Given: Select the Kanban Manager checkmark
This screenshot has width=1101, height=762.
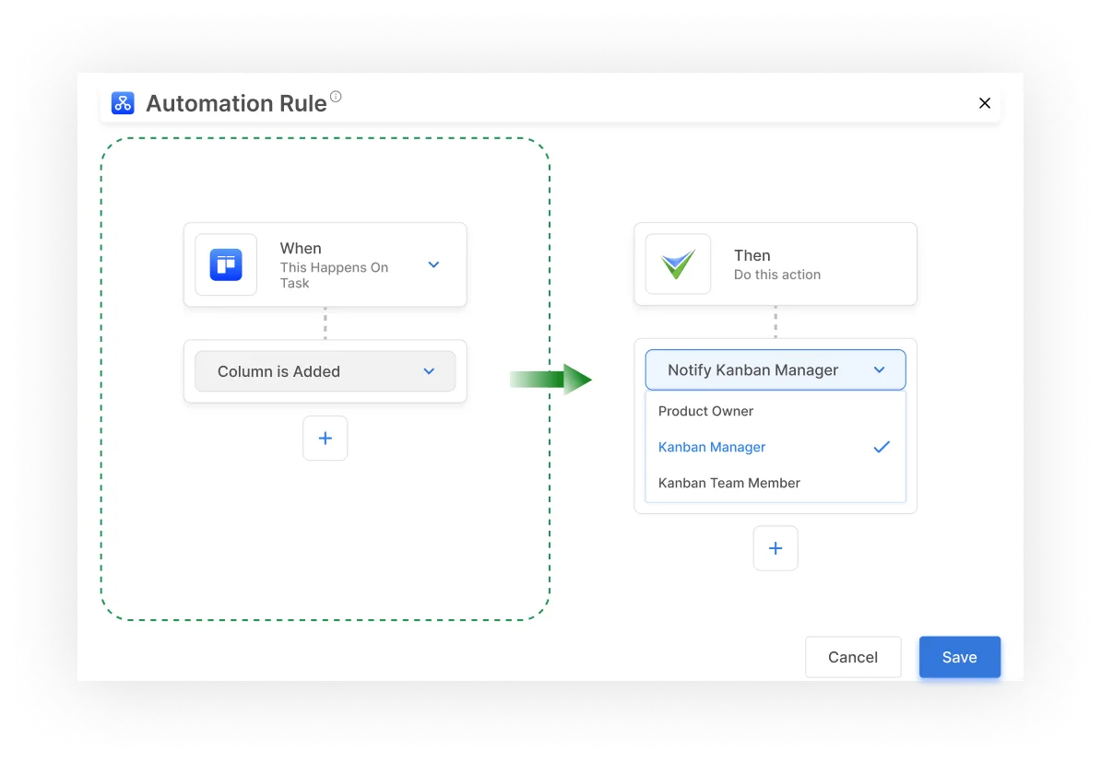Looking at the screenshot, I should pos(882,447).
